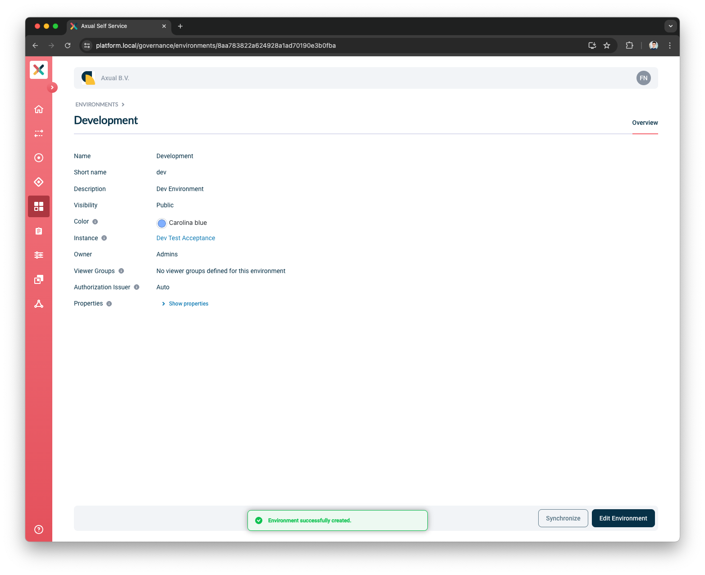Click the help question mark icon

coord(38,529)
